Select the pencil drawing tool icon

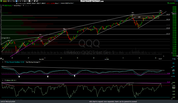[32, 1]
